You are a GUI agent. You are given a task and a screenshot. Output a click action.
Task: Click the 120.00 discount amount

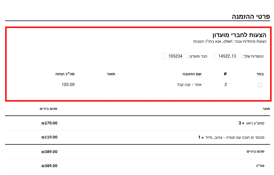point(68,85)
